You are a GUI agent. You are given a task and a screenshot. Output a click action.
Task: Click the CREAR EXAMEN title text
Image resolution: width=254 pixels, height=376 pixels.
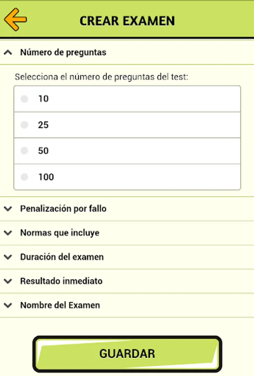(x=127, y=21)
